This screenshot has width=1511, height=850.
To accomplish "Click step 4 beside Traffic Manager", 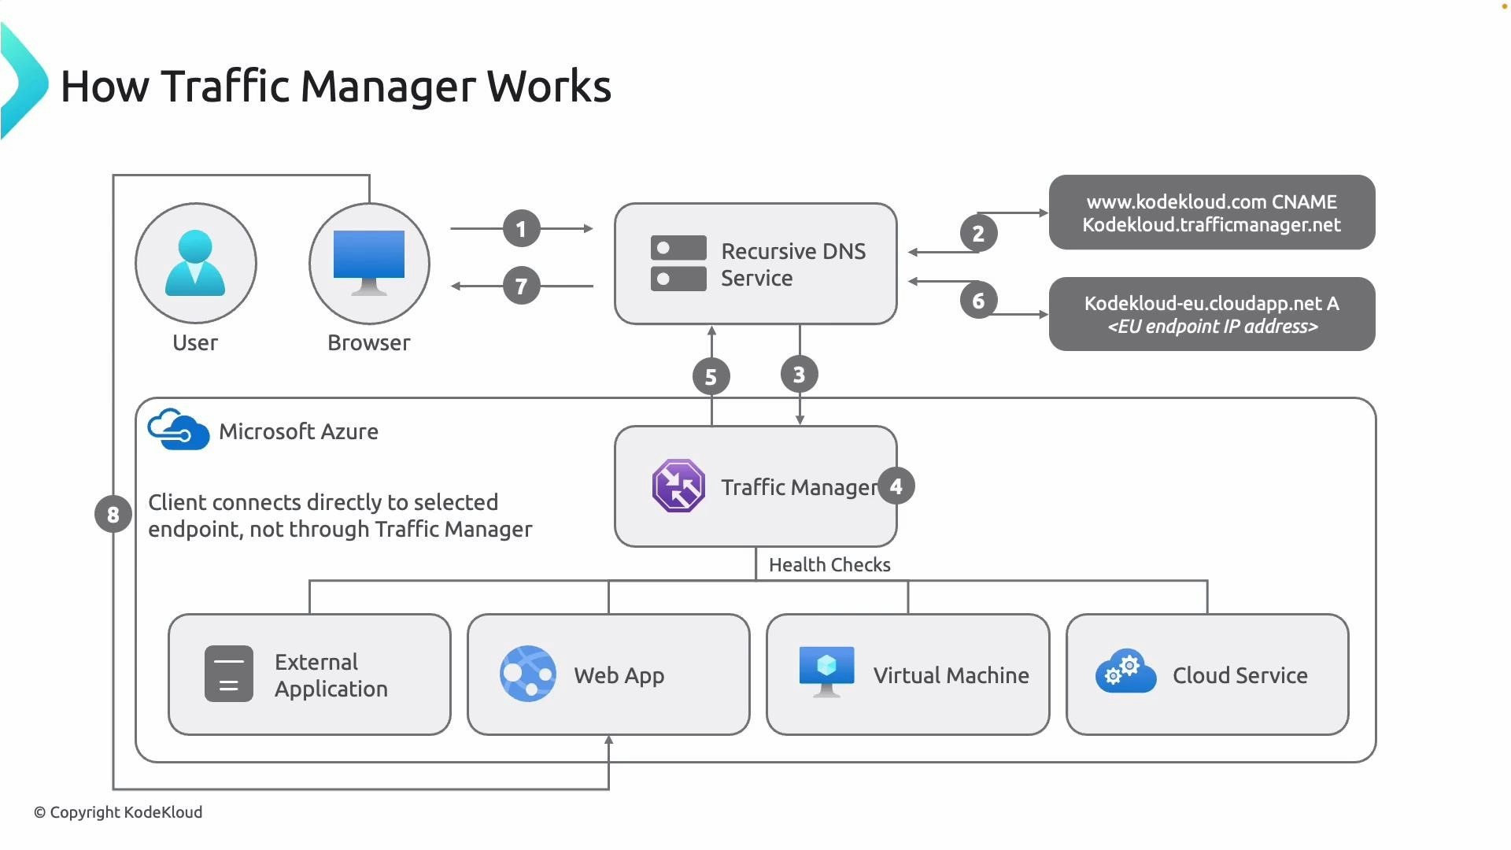I will coord(896,486).
